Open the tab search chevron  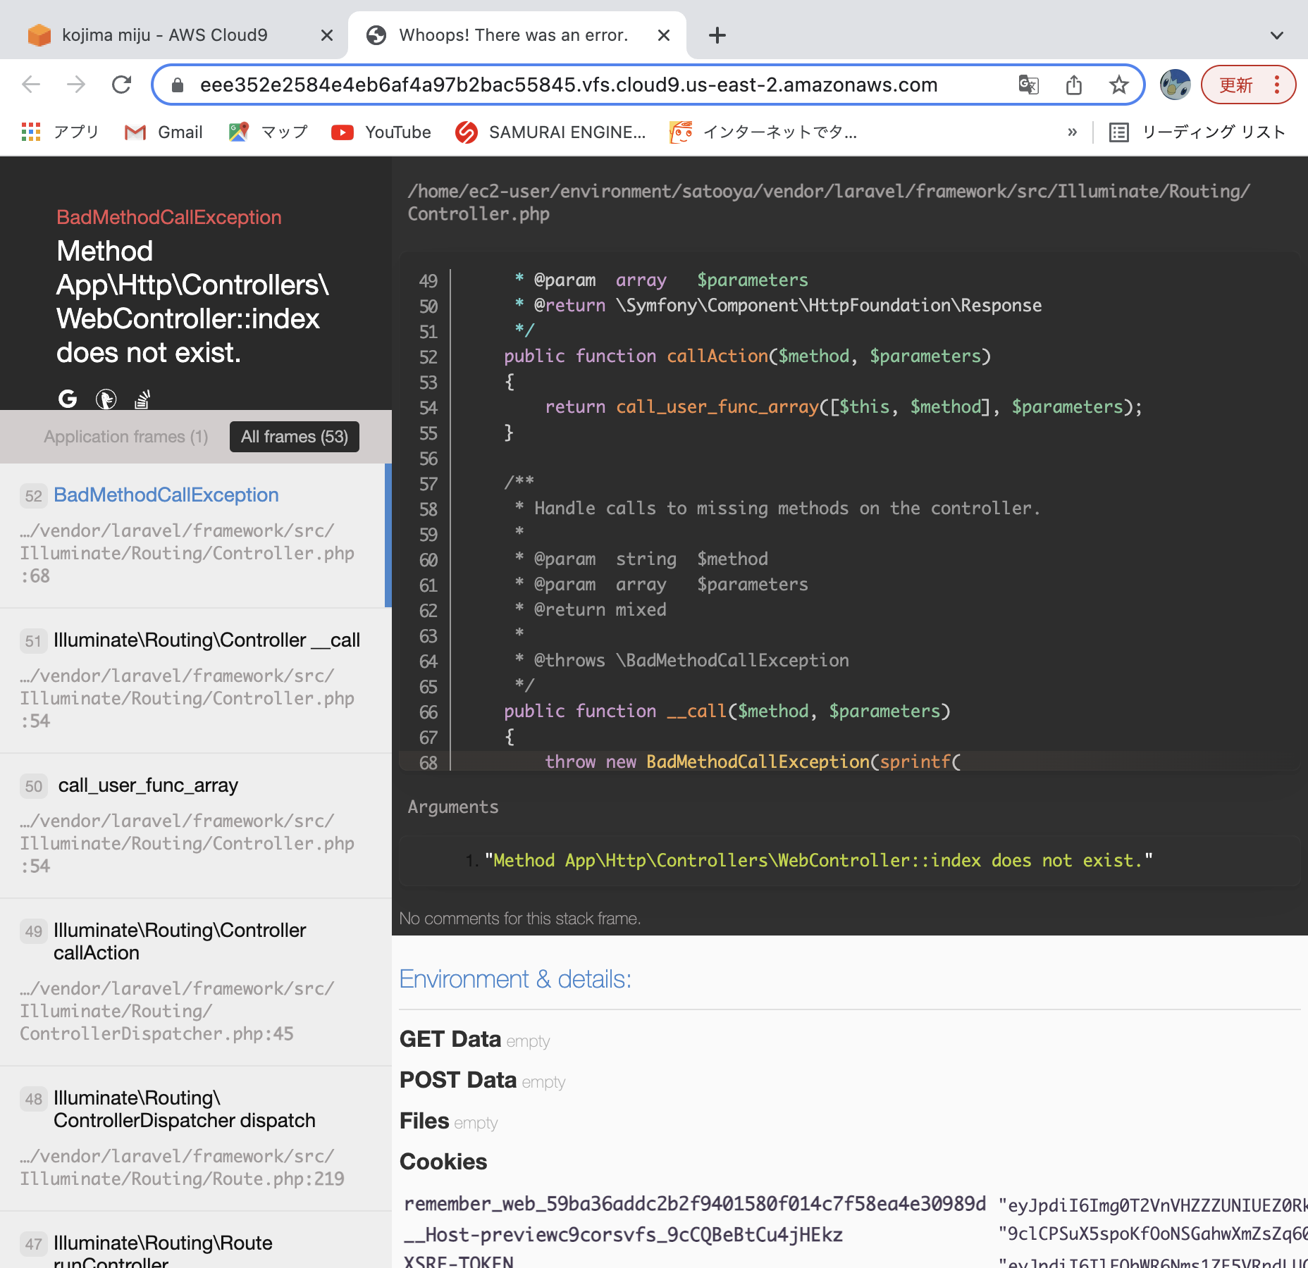(1276, 35)
